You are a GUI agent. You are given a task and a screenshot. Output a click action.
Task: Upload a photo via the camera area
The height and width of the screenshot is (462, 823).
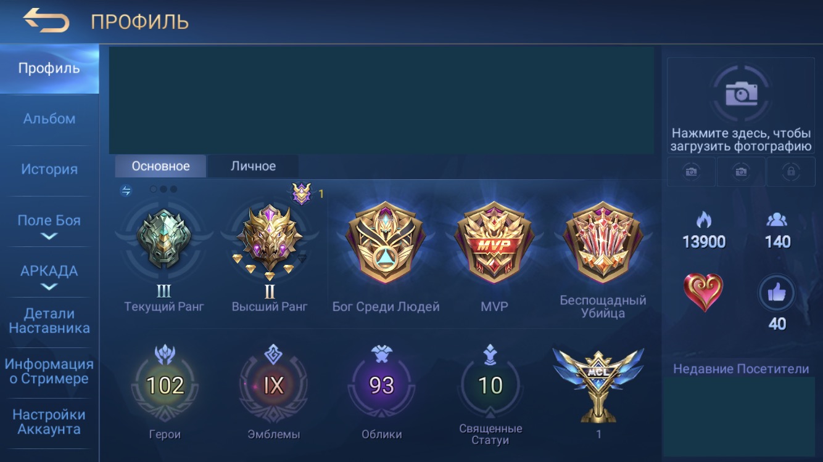[x=741, y=106]
